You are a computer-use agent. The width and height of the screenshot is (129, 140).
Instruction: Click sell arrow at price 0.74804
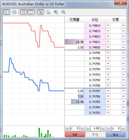108,26
